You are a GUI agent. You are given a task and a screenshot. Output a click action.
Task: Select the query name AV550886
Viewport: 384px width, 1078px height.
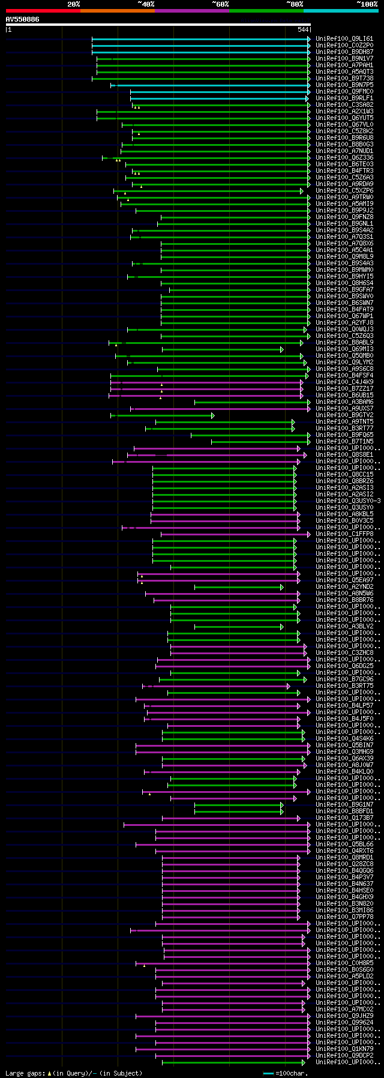[x=23, y=19]
